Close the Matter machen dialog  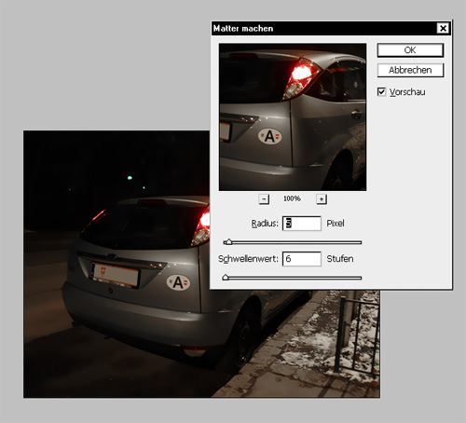pos(443,28)
